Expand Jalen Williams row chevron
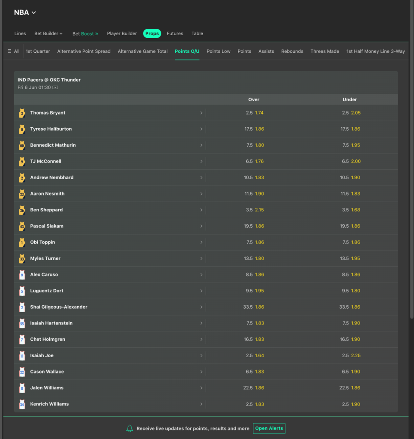This screenshot has width=414, height=439. point(201,388)
